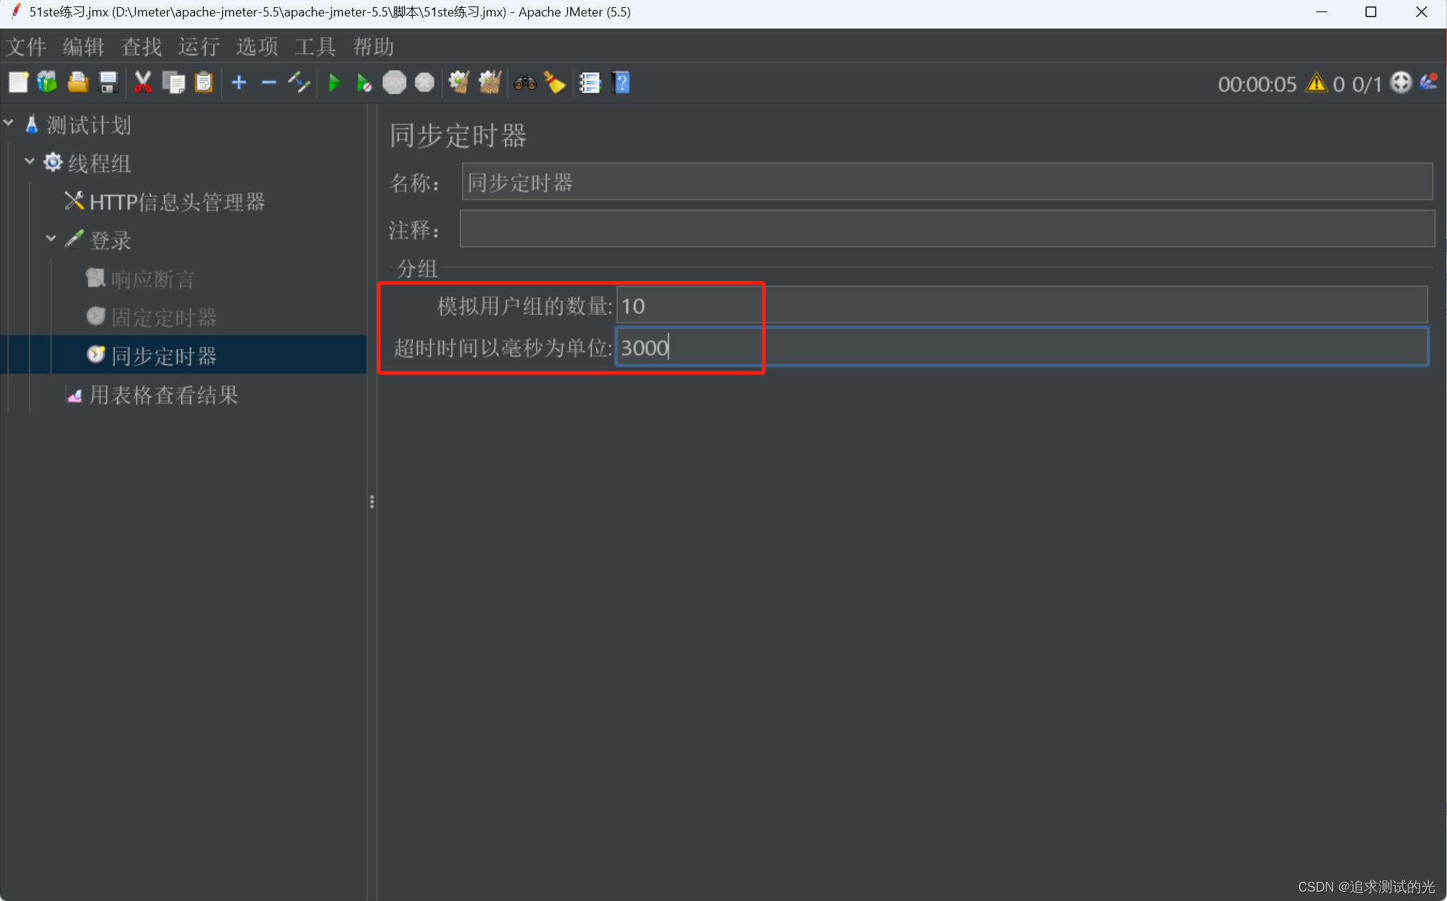Select the disabled 固定定时器 item

pyautogui.click(x=164, y=318)
